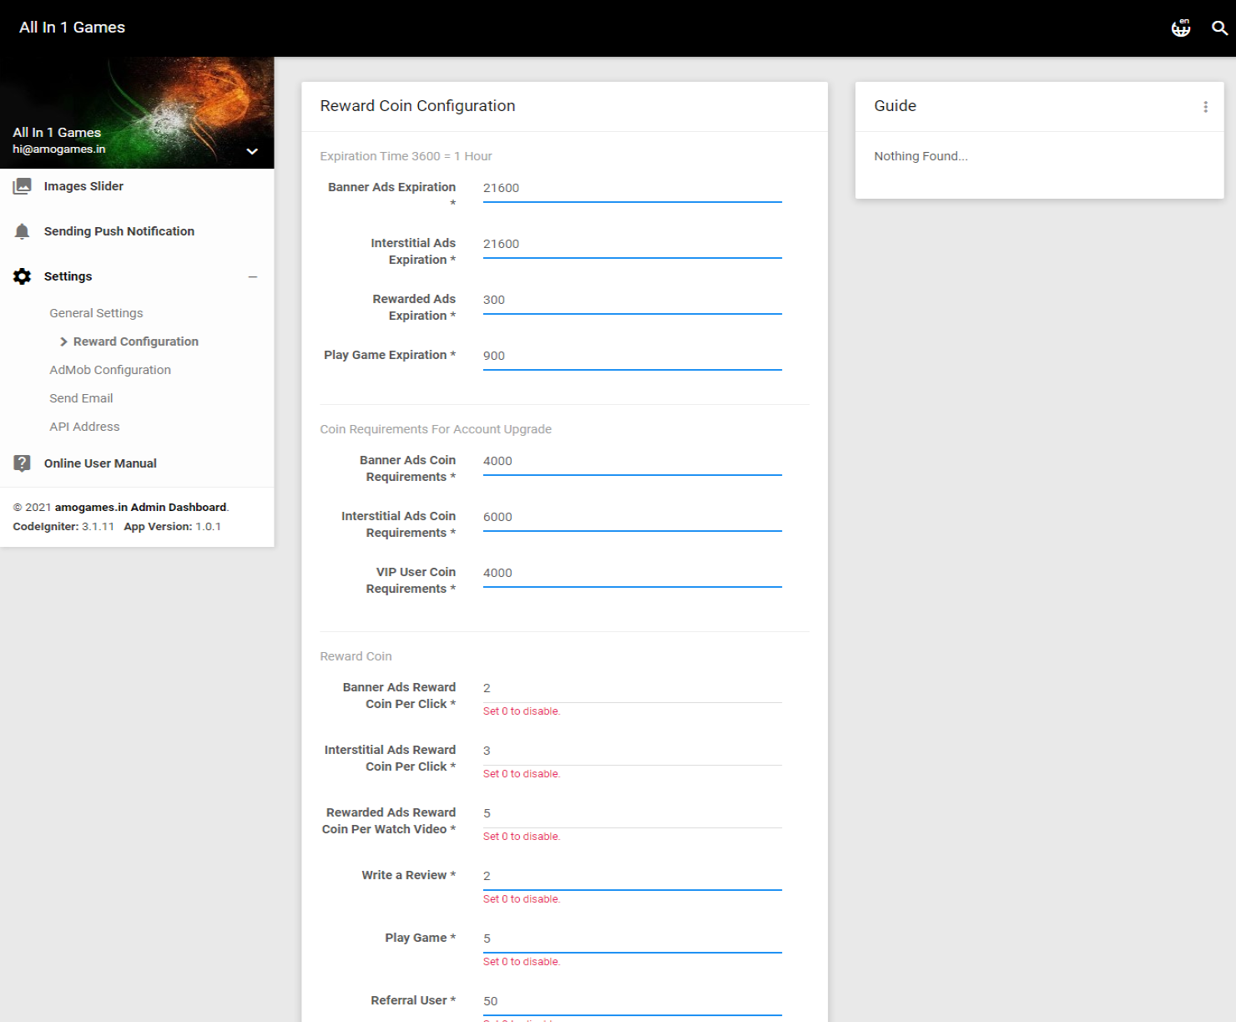Click the Banner Ads Expiration field
Screen dimensions: 1236x1022
point(633,188)
